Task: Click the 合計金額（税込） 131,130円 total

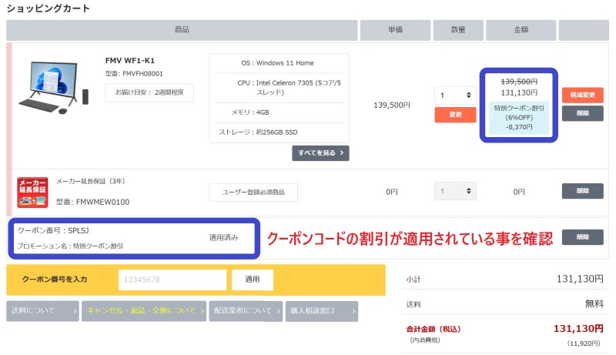Action: pos(505,328)
